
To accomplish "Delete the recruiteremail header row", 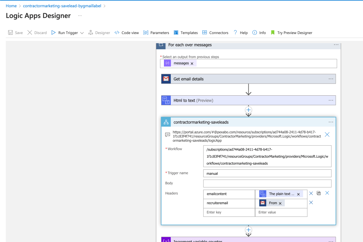I will coord(311,202).
